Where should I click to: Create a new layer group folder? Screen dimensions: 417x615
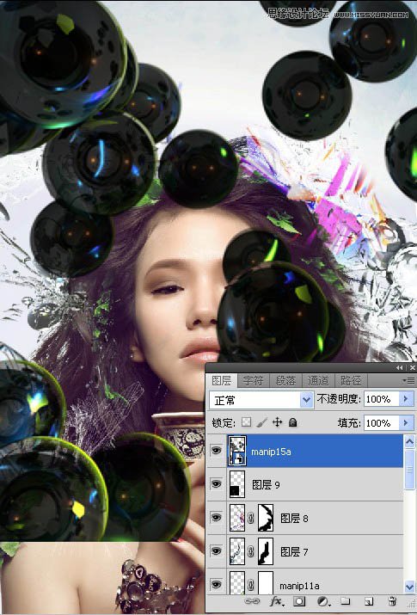pos(345,601)
